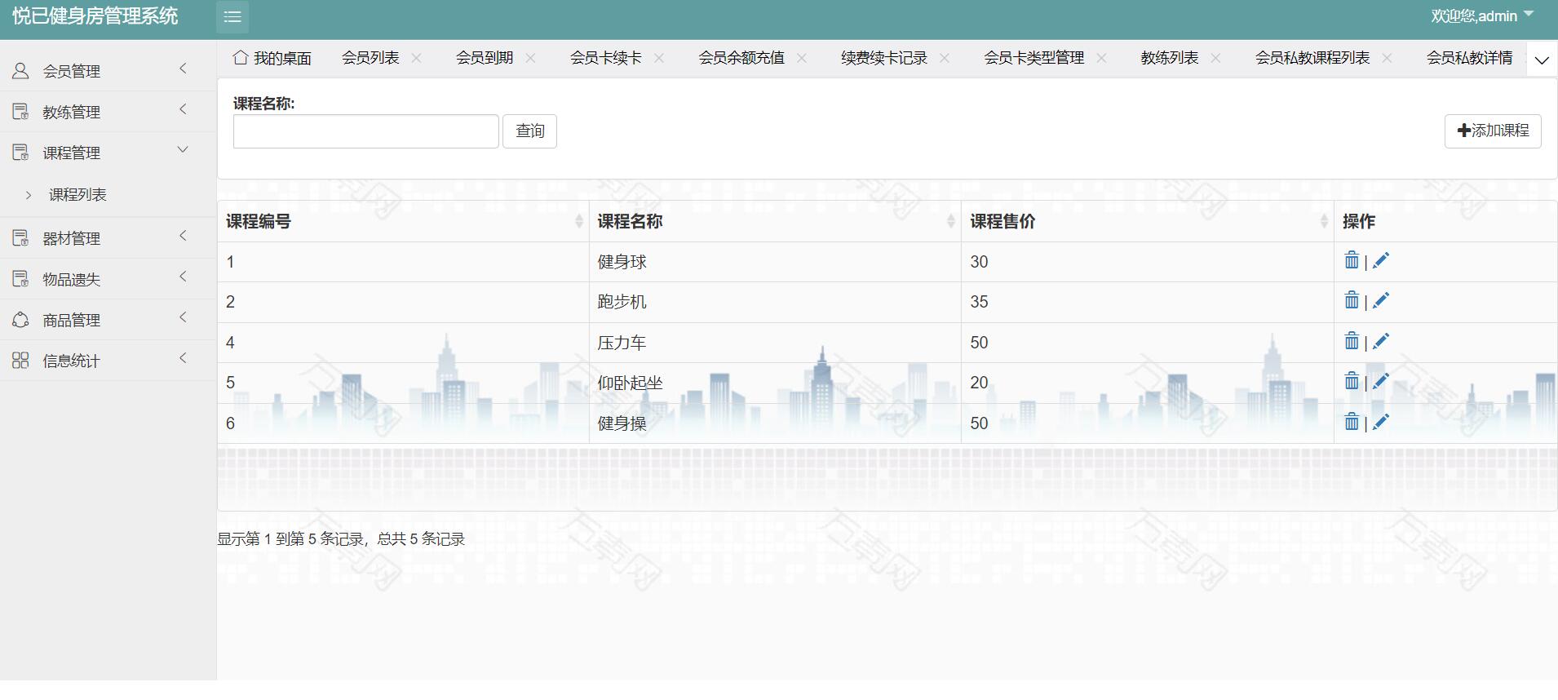The height and width of the screenshot is (700, 1558).
Task: Select the 健身操 course name cell
Action: click(x=775, y=423)
